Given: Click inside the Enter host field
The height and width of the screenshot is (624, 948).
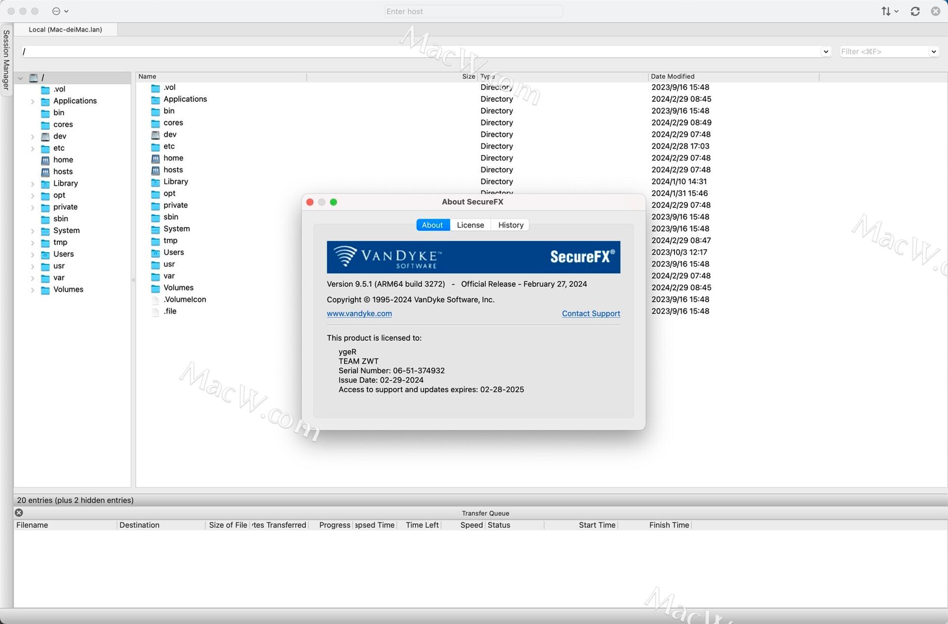Looking at the screenshot, I should click(473, 11).
